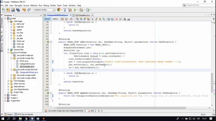Click the Debug Project toolbar icon
The height and width of the screenshot is (121, 216).
tap(81, 10)
